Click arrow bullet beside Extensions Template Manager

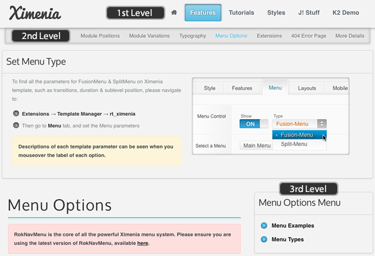tap(16, 113)
